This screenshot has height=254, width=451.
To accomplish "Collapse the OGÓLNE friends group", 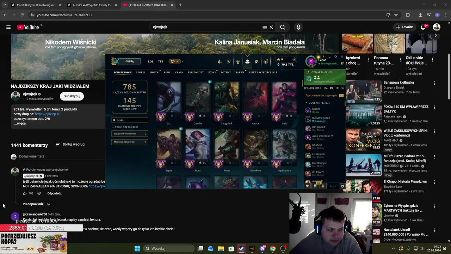I will click(x=306, y=103).
